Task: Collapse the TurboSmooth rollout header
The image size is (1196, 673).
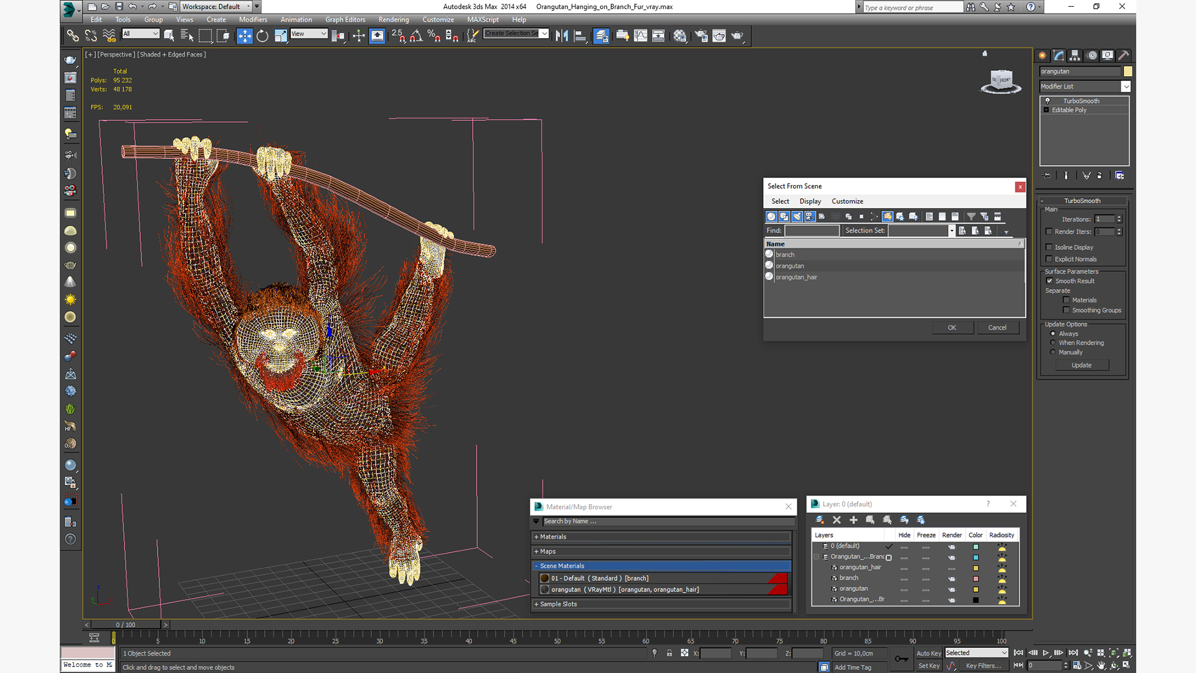Action: pos(1082,201)
